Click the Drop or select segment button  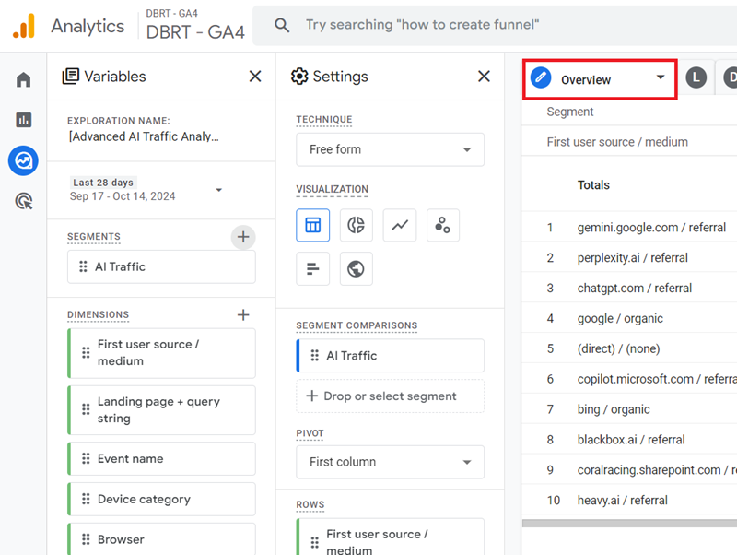tap(390, 397)
